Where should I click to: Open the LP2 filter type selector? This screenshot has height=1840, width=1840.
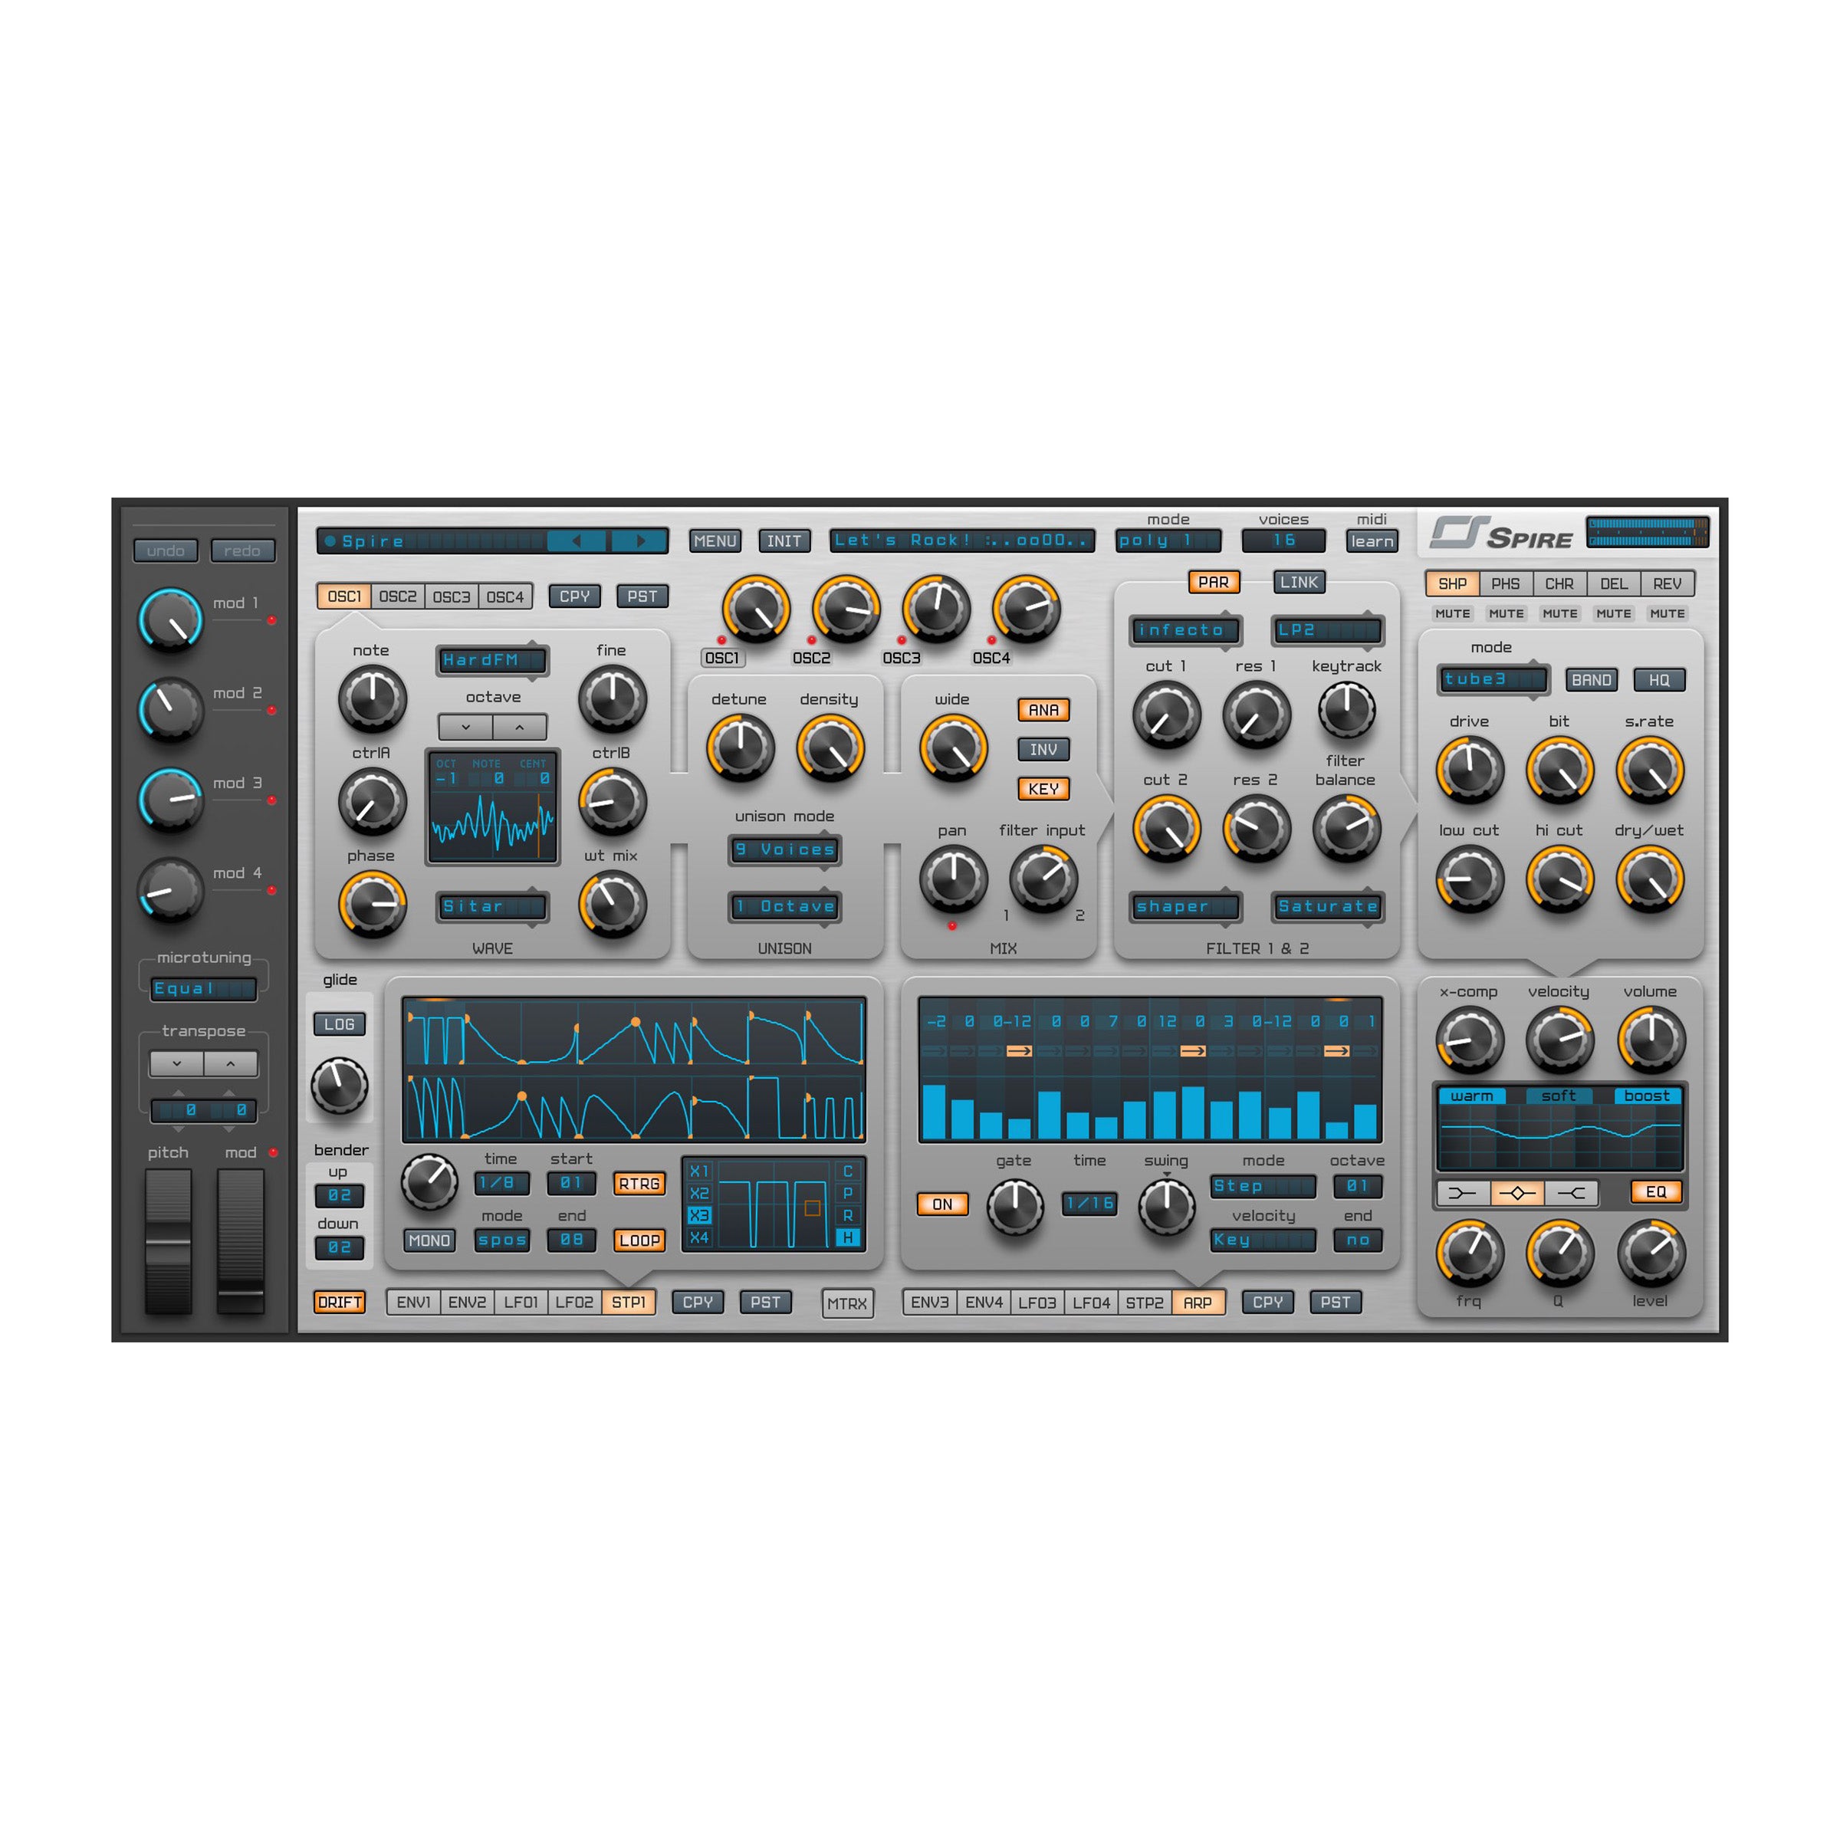(1326, 630)
